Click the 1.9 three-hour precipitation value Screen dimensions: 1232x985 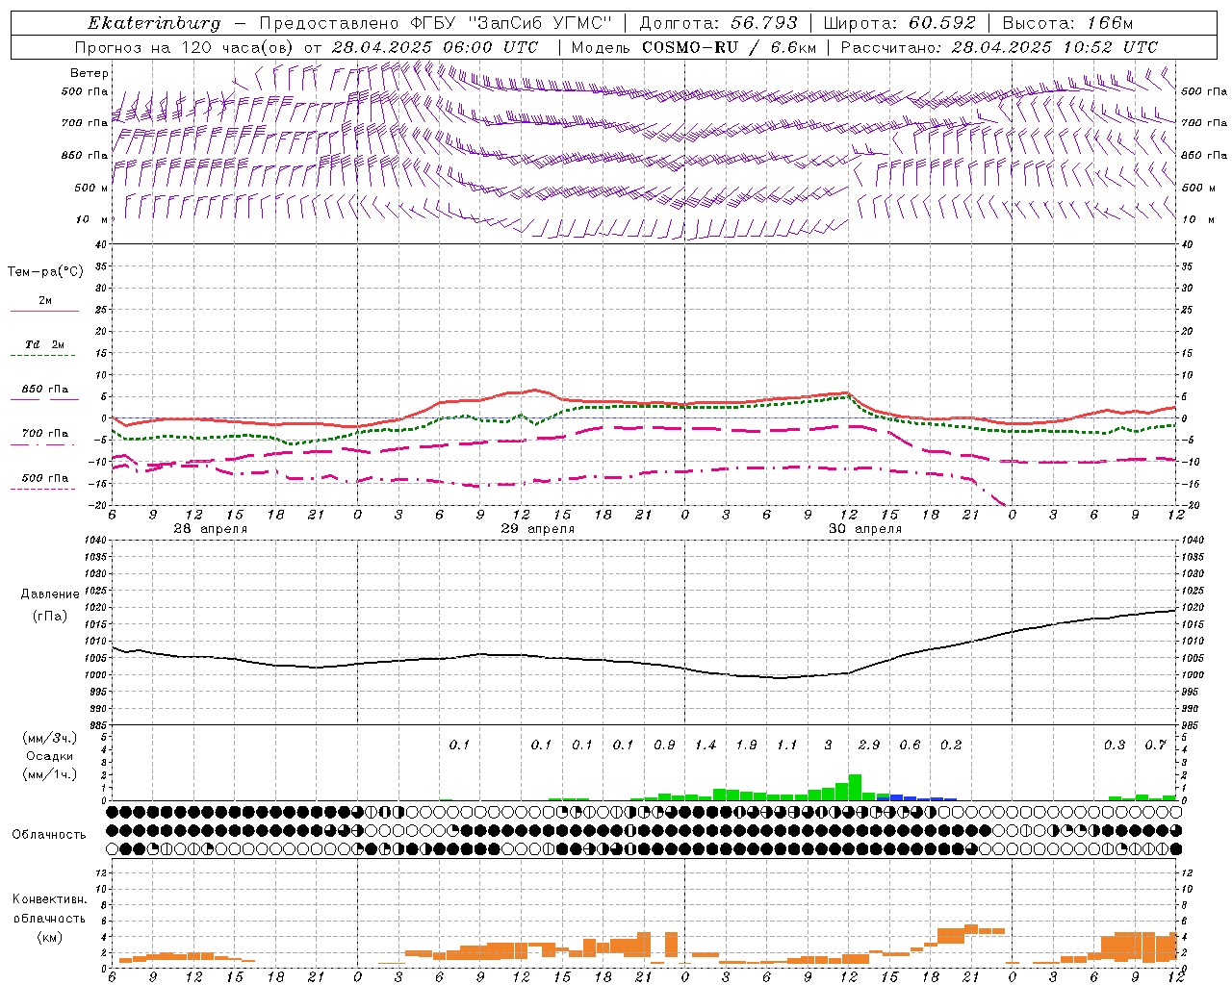746,745
